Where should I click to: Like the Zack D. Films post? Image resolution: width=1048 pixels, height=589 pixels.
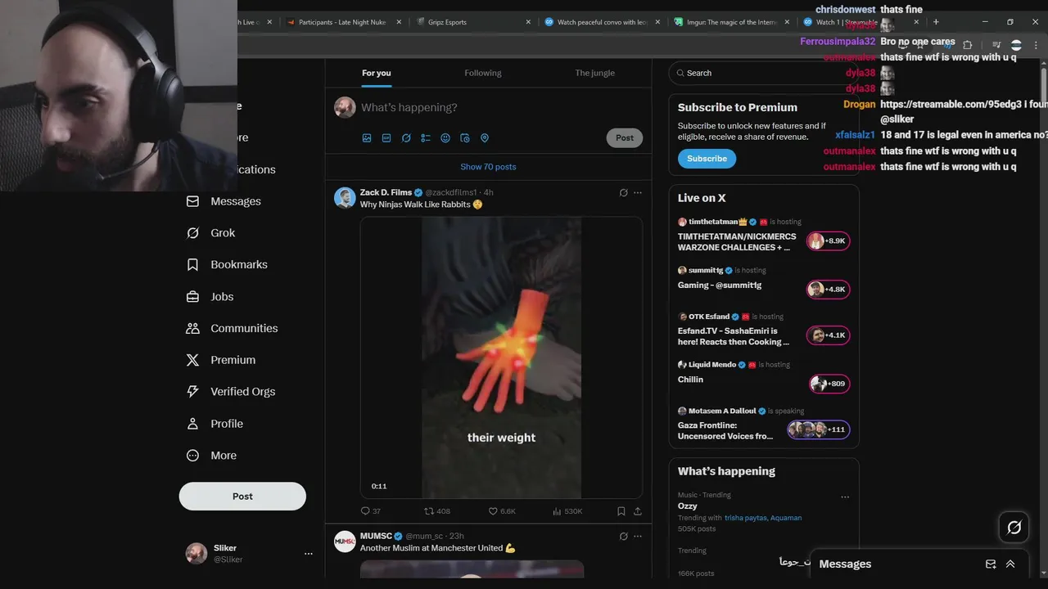[x=502, y=511]
